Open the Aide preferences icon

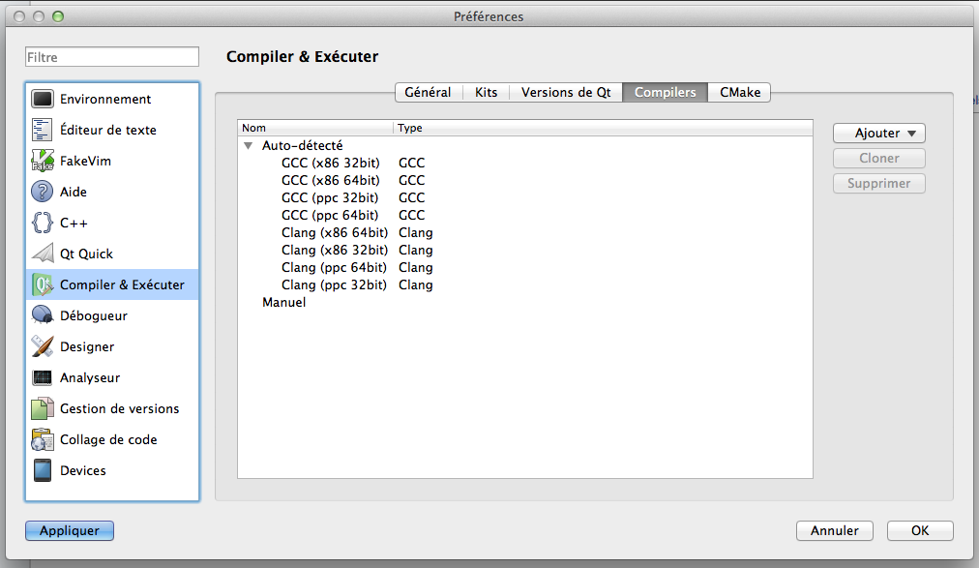(x=41, y=192)
